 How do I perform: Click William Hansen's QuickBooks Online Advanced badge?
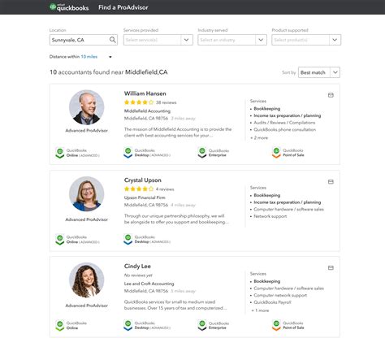coord(77,153)
